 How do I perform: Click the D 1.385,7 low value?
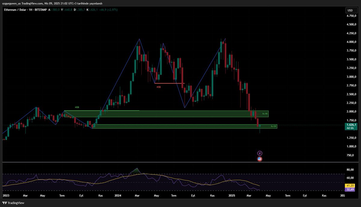(x=79, y=10)
